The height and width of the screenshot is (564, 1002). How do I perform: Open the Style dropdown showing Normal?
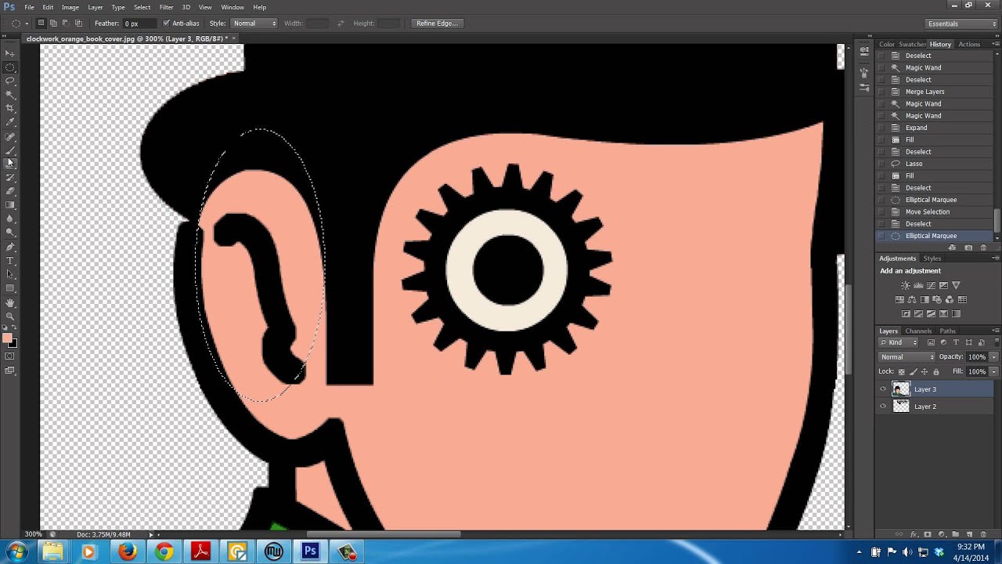coord(254,23)
